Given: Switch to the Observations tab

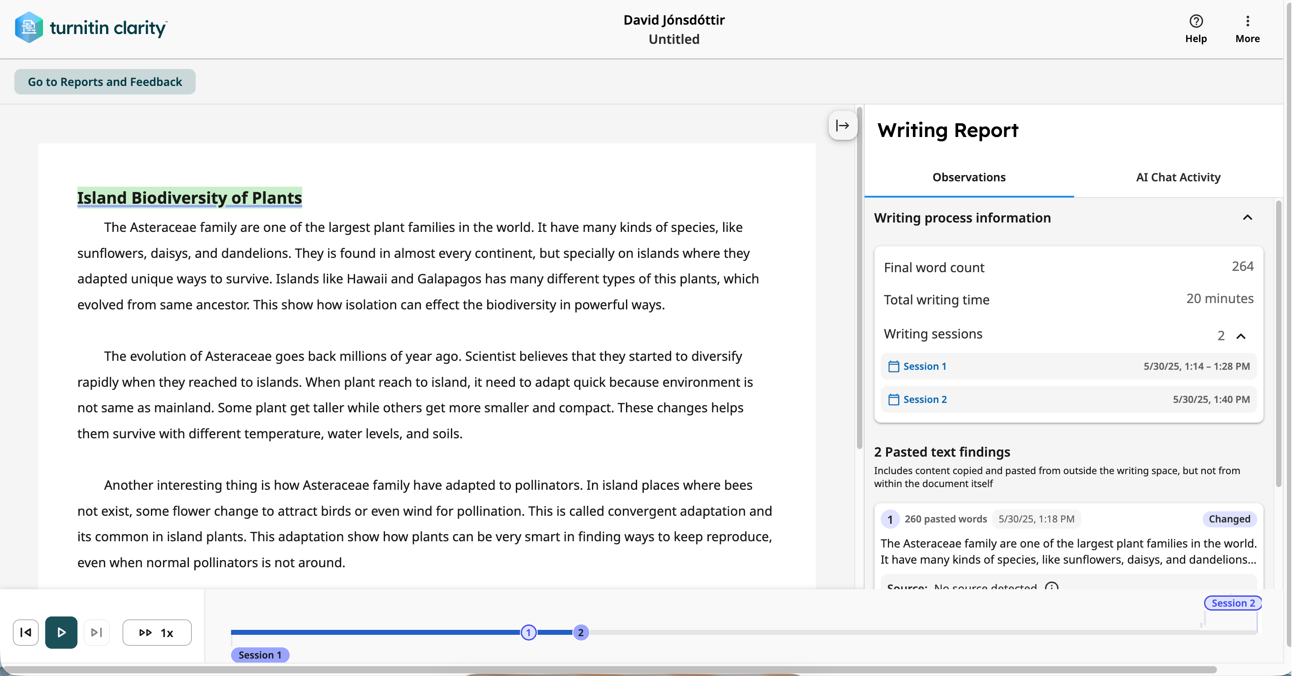Looking at the screenshot, I should [x=968, y=177].
